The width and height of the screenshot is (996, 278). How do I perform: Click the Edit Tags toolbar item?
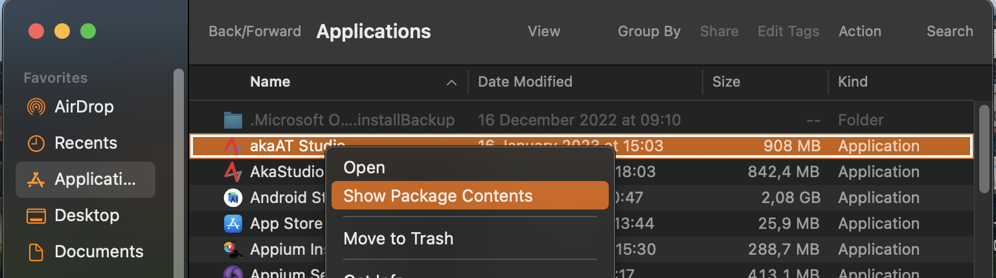788,31
